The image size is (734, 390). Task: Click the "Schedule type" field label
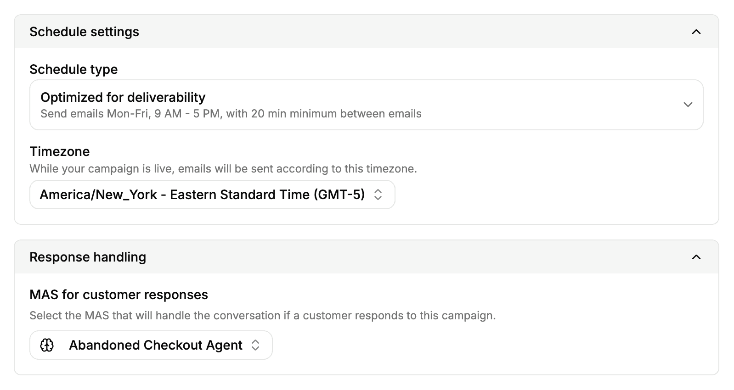(73, 69)
